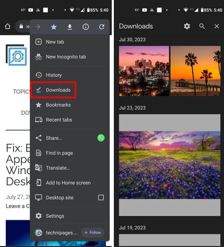Tap the Share icon in menu
This screenshot has width=224, height=247.
[39, 138]
